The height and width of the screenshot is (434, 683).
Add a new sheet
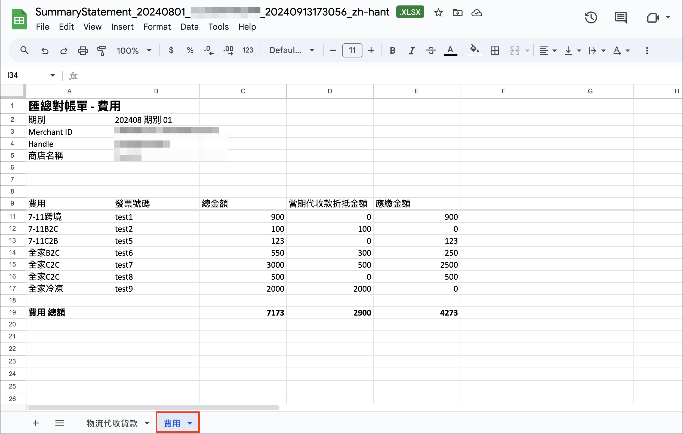click(35, 423)
